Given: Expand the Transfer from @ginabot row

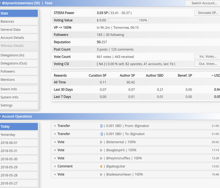Looking at the screenshot, I should point(55,126).
